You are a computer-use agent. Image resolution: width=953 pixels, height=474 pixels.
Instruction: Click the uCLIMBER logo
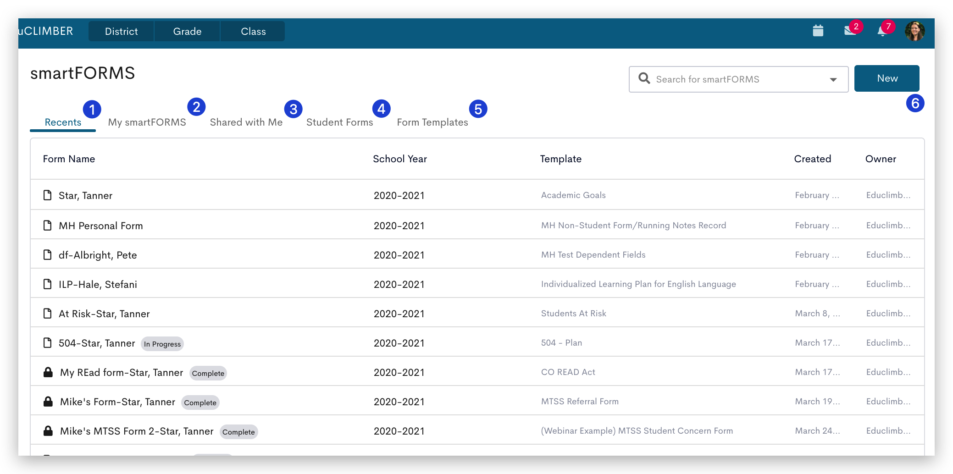pos(45,31)
